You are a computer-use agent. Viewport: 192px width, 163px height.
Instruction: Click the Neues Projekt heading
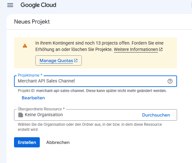(32, 22)
